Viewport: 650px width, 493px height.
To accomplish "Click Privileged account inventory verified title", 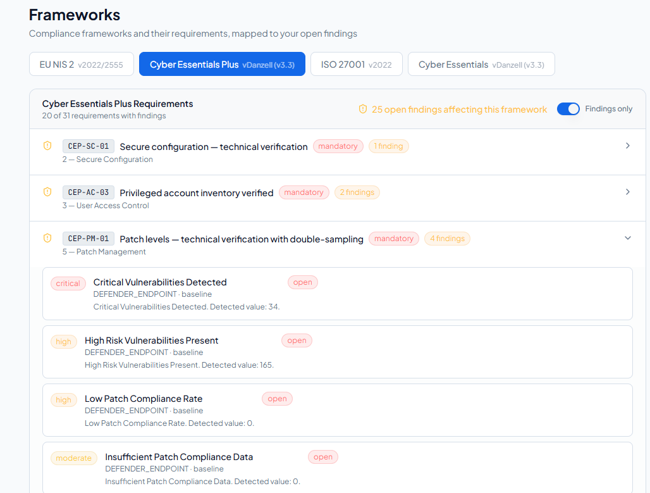I will click(197, 193).
